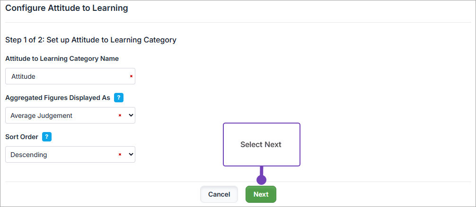The width and height of the screenshot is (476, 207).
Task: Click the Select Next callout box
Action: [261, 145]
